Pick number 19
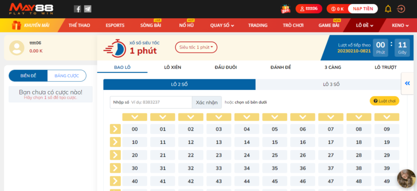417x191 pixels. pyautogui.click(x=387, y=142)
